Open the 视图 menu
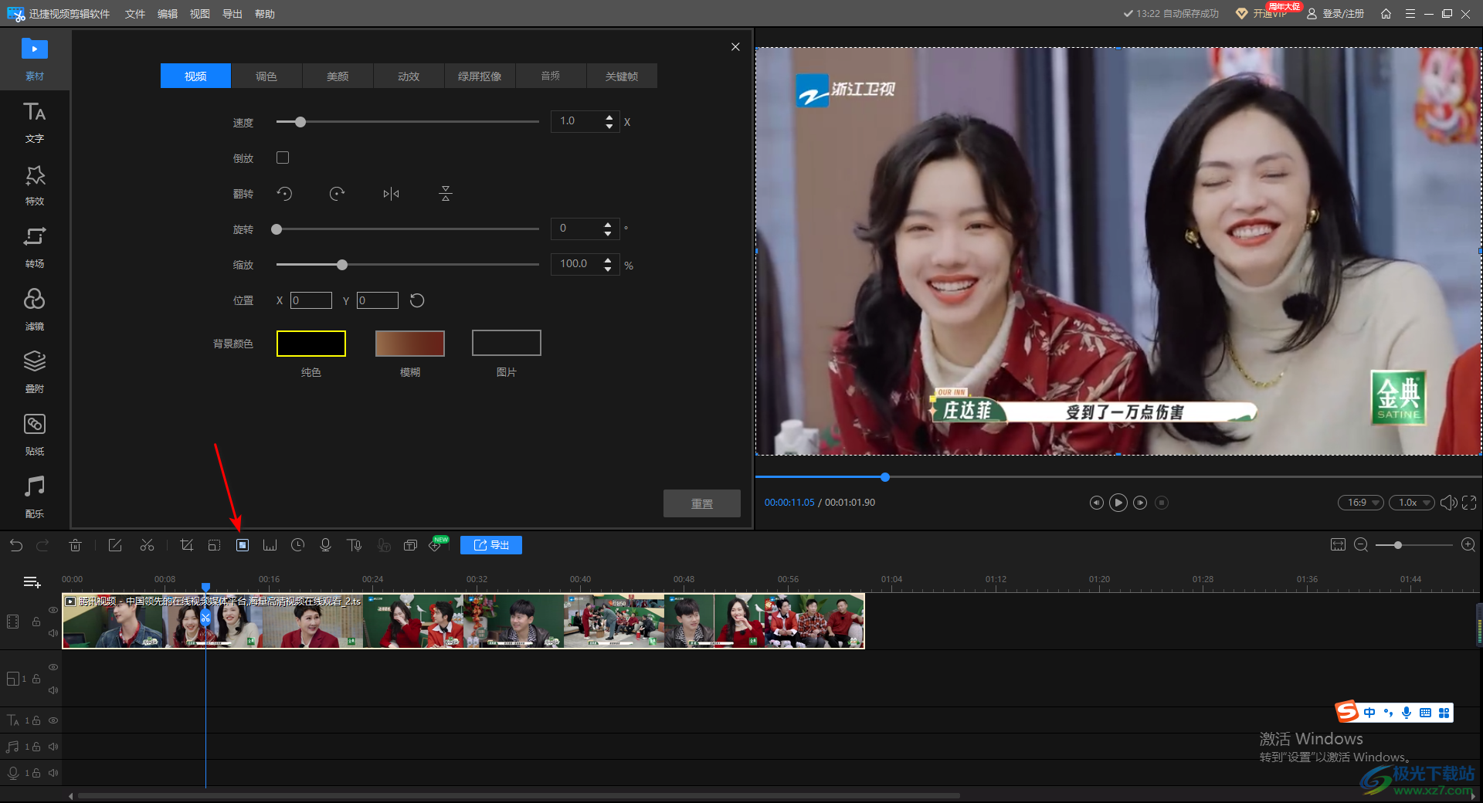 [200, 14]
